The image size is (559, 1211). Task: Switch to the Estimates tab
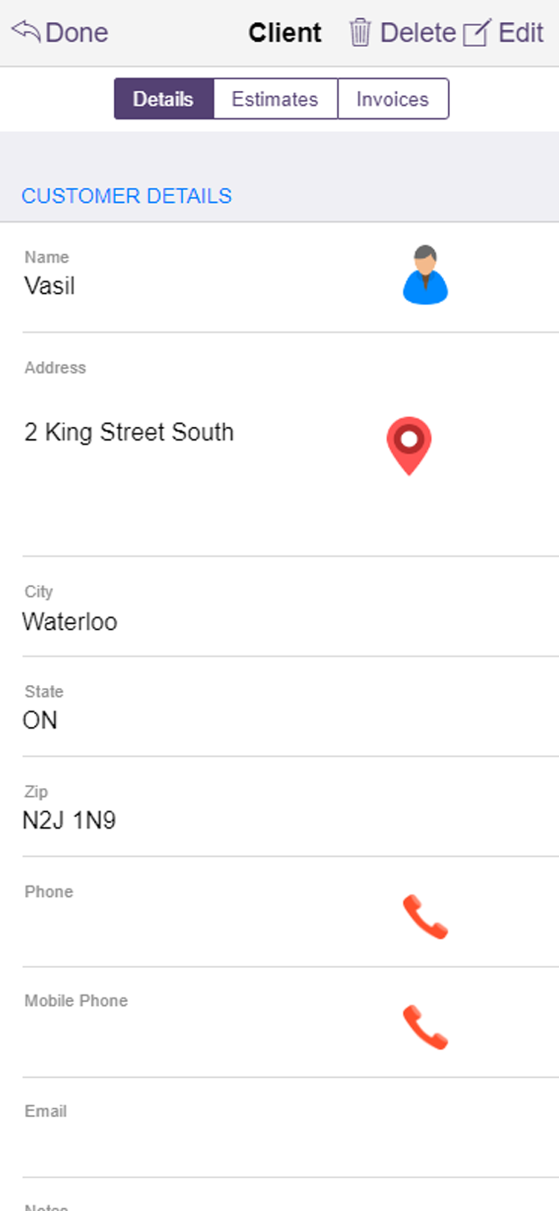(x=275, y=99)
